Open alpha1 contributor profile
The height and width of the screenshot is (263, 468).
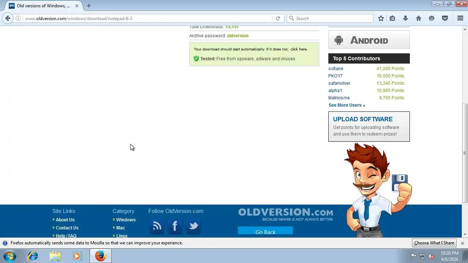point(335,91)
